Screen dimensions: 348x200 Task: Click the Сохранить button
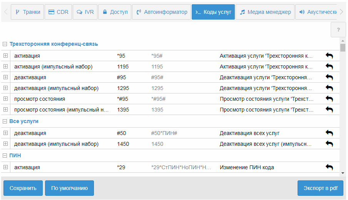coord(23,188)
